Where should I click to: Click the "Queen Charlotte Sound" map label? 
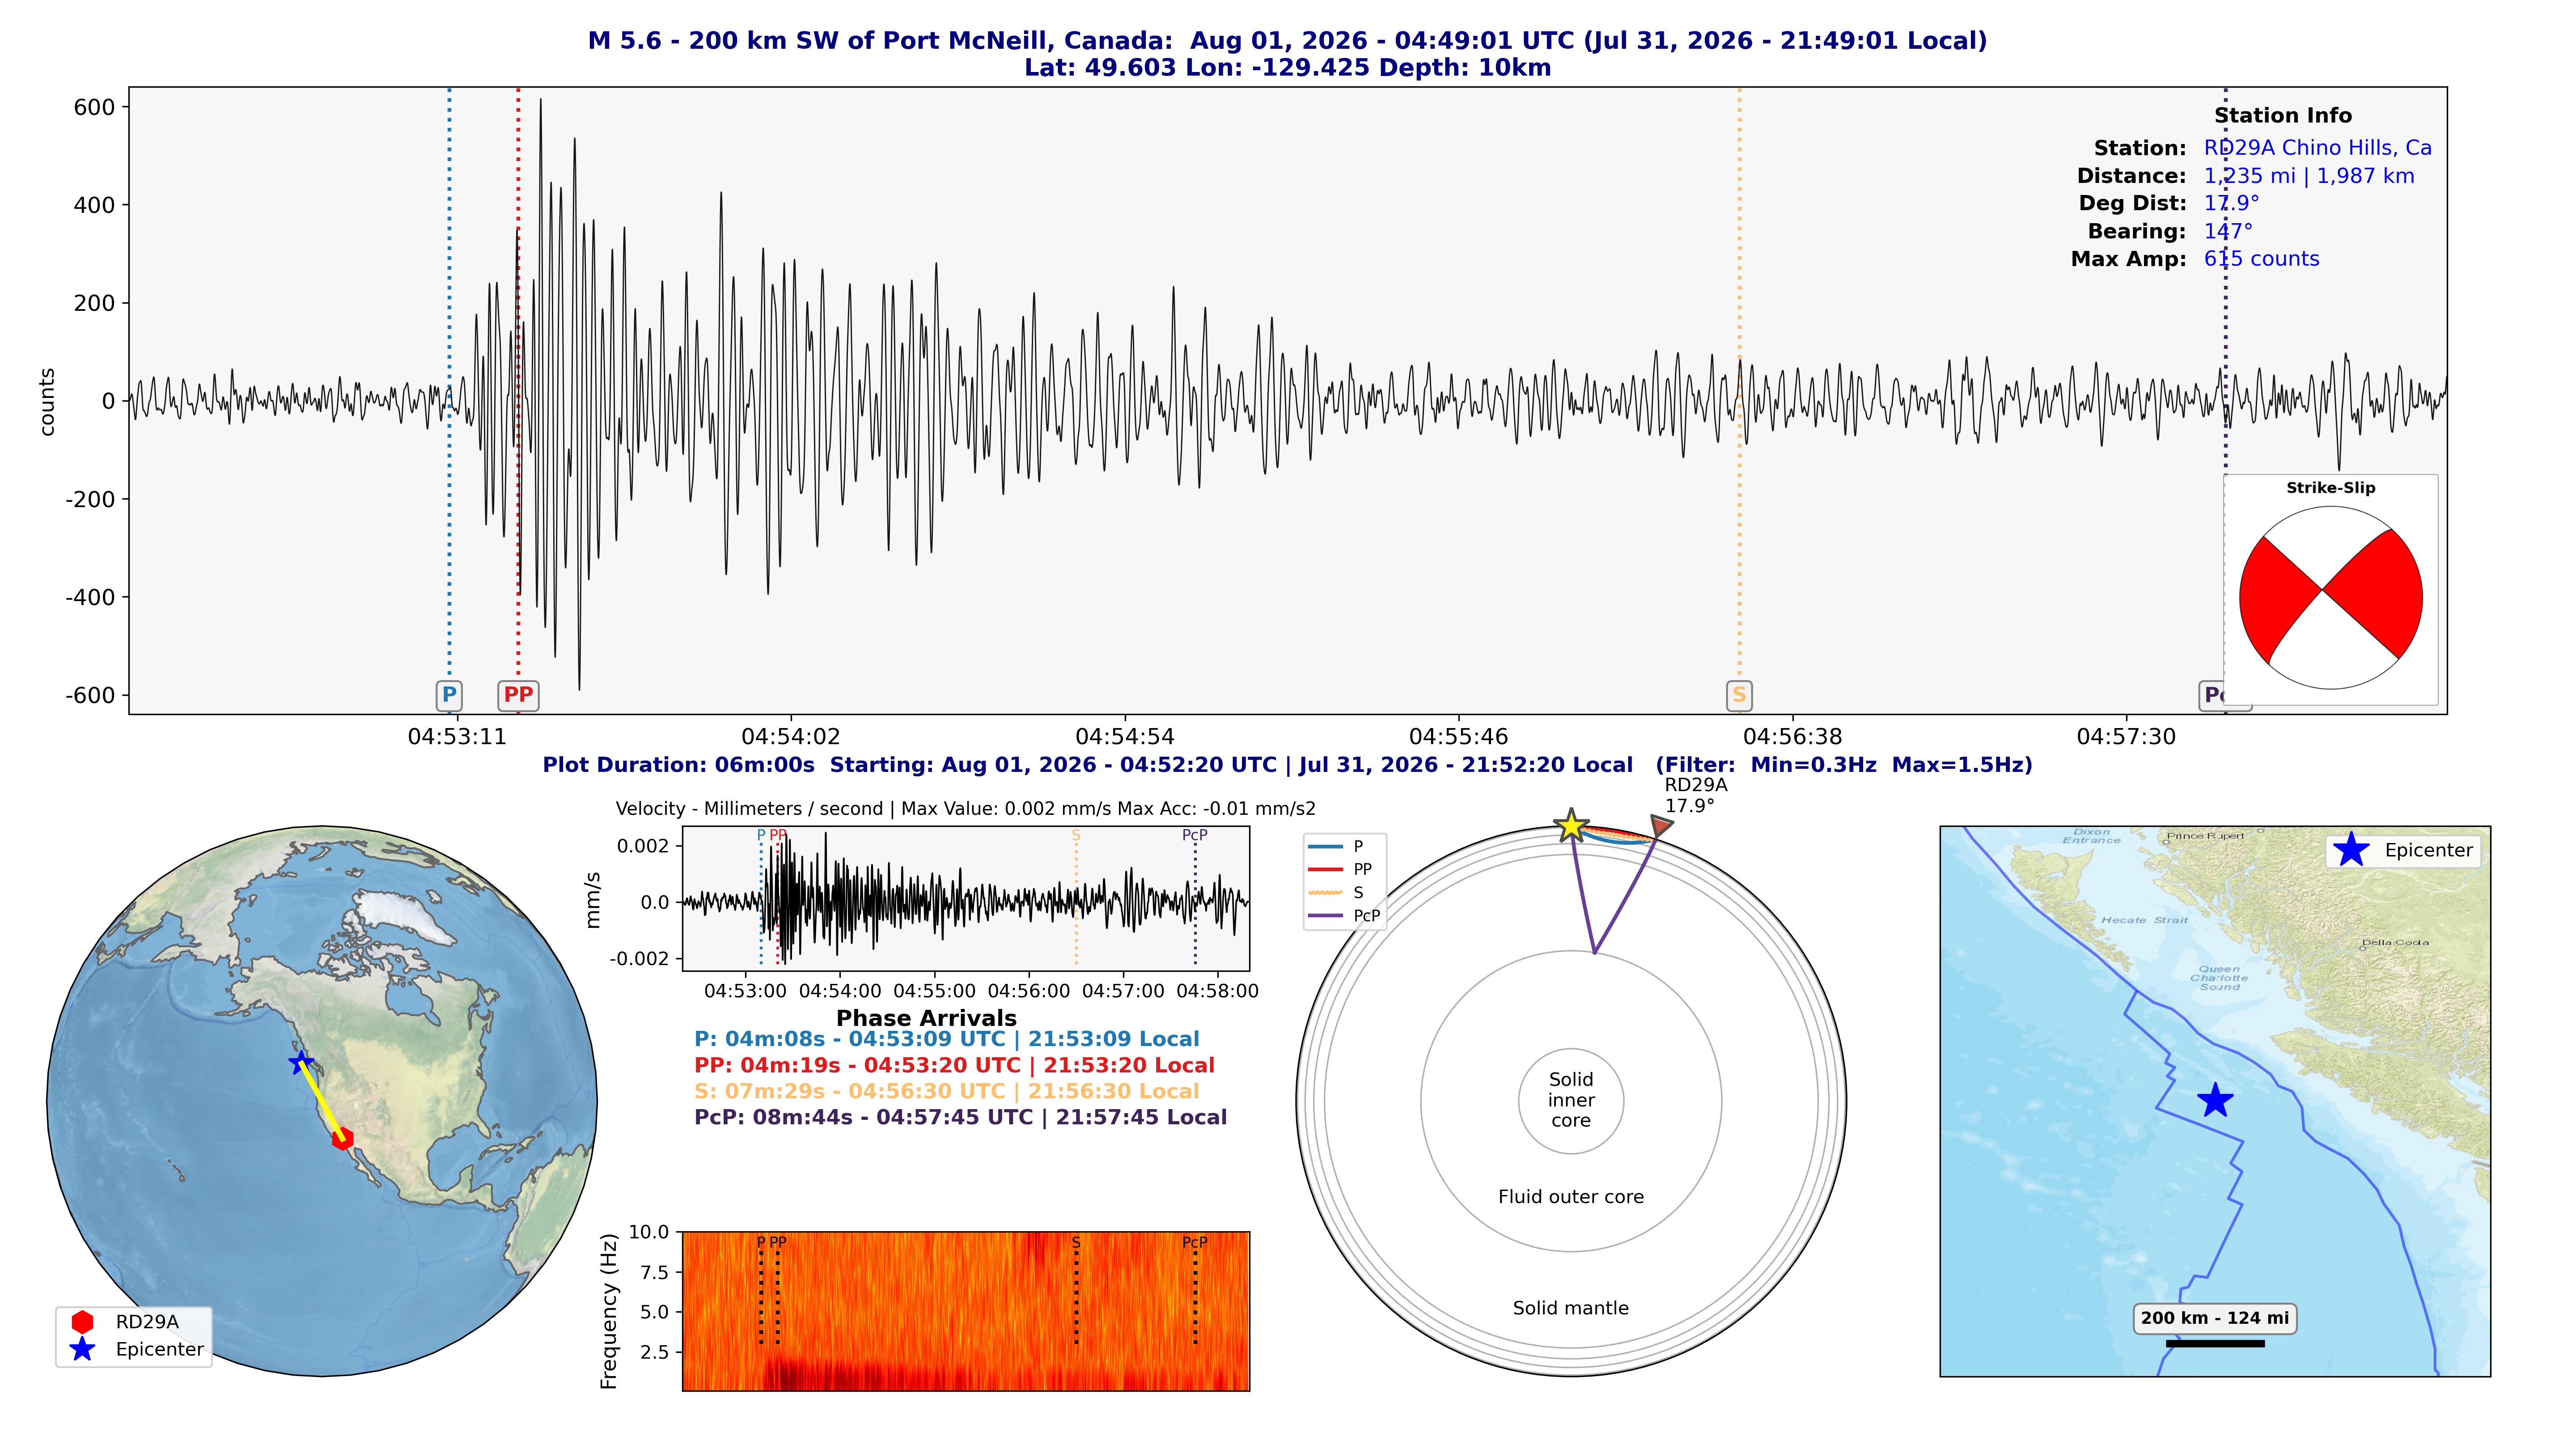click(2219, 977)
